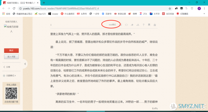The height and width of the screenshot is (112, 208).
Task: Click the cursor-arrow extension icon
Action: [x=187, y=9]
